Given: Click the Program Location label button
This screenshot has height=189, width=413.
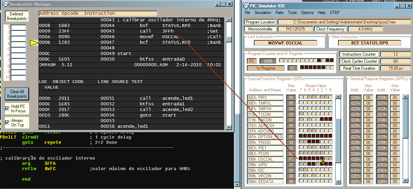Looking at the screenshot, I should (260, 22).
